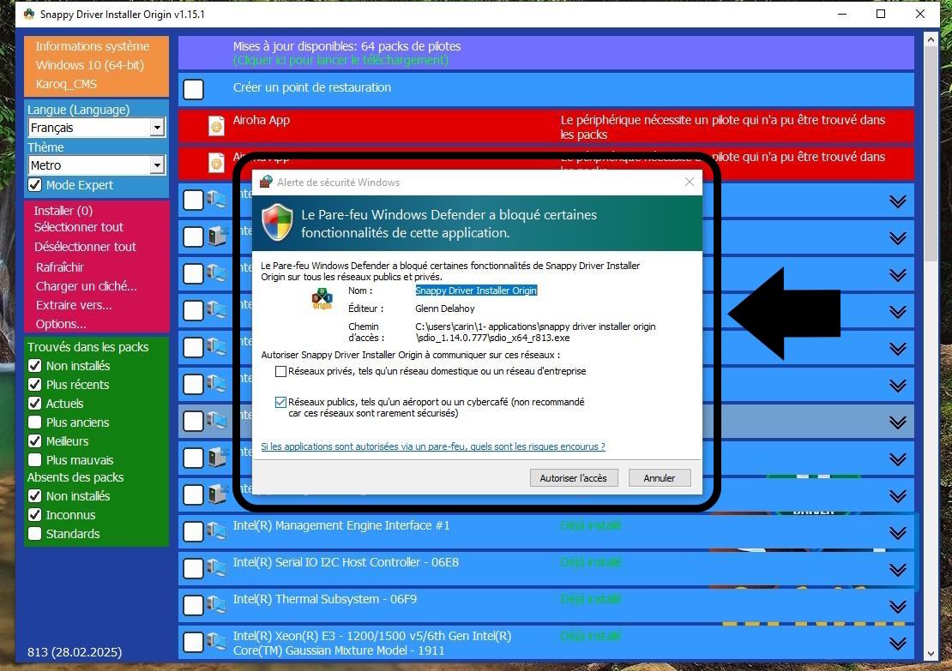This screenshot has height=671, width=952.
Task: Click Annuler button in firewall dialog
Action: (660, 478)
